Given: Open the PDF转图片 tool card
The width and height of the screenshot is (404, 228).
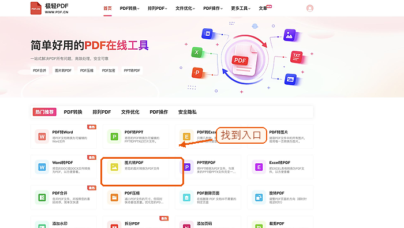Looking at the screenshot, I should (x=280, y=137).
